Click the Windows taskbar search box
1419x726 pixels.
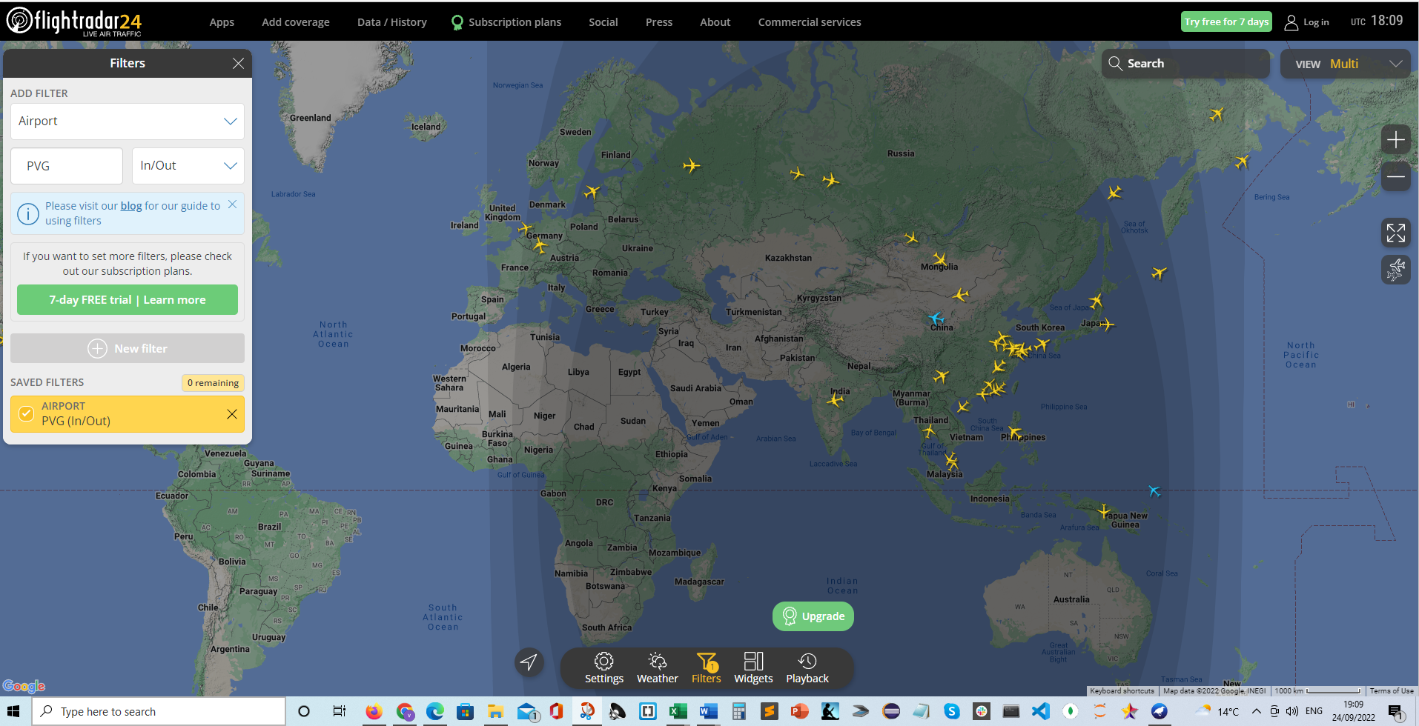(159, 712)
